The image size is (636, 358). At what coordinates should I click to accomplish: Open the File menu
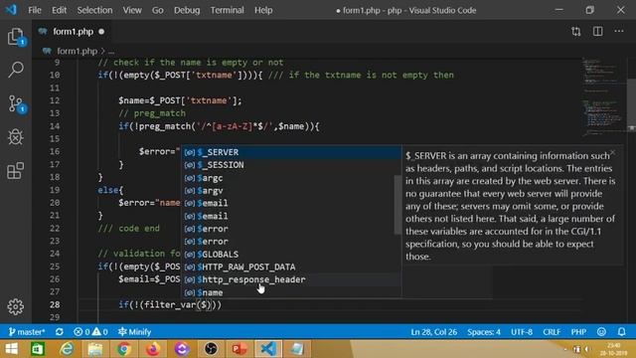tap(35, 10)
